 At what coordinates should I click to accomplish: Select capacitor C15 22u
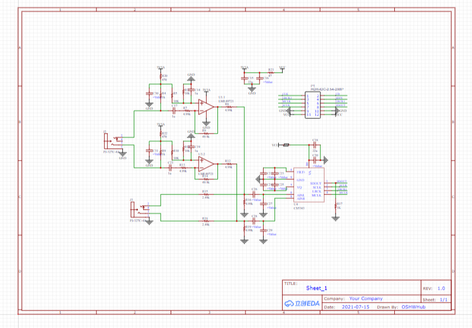pyautogui.click(x=244, y=78)
